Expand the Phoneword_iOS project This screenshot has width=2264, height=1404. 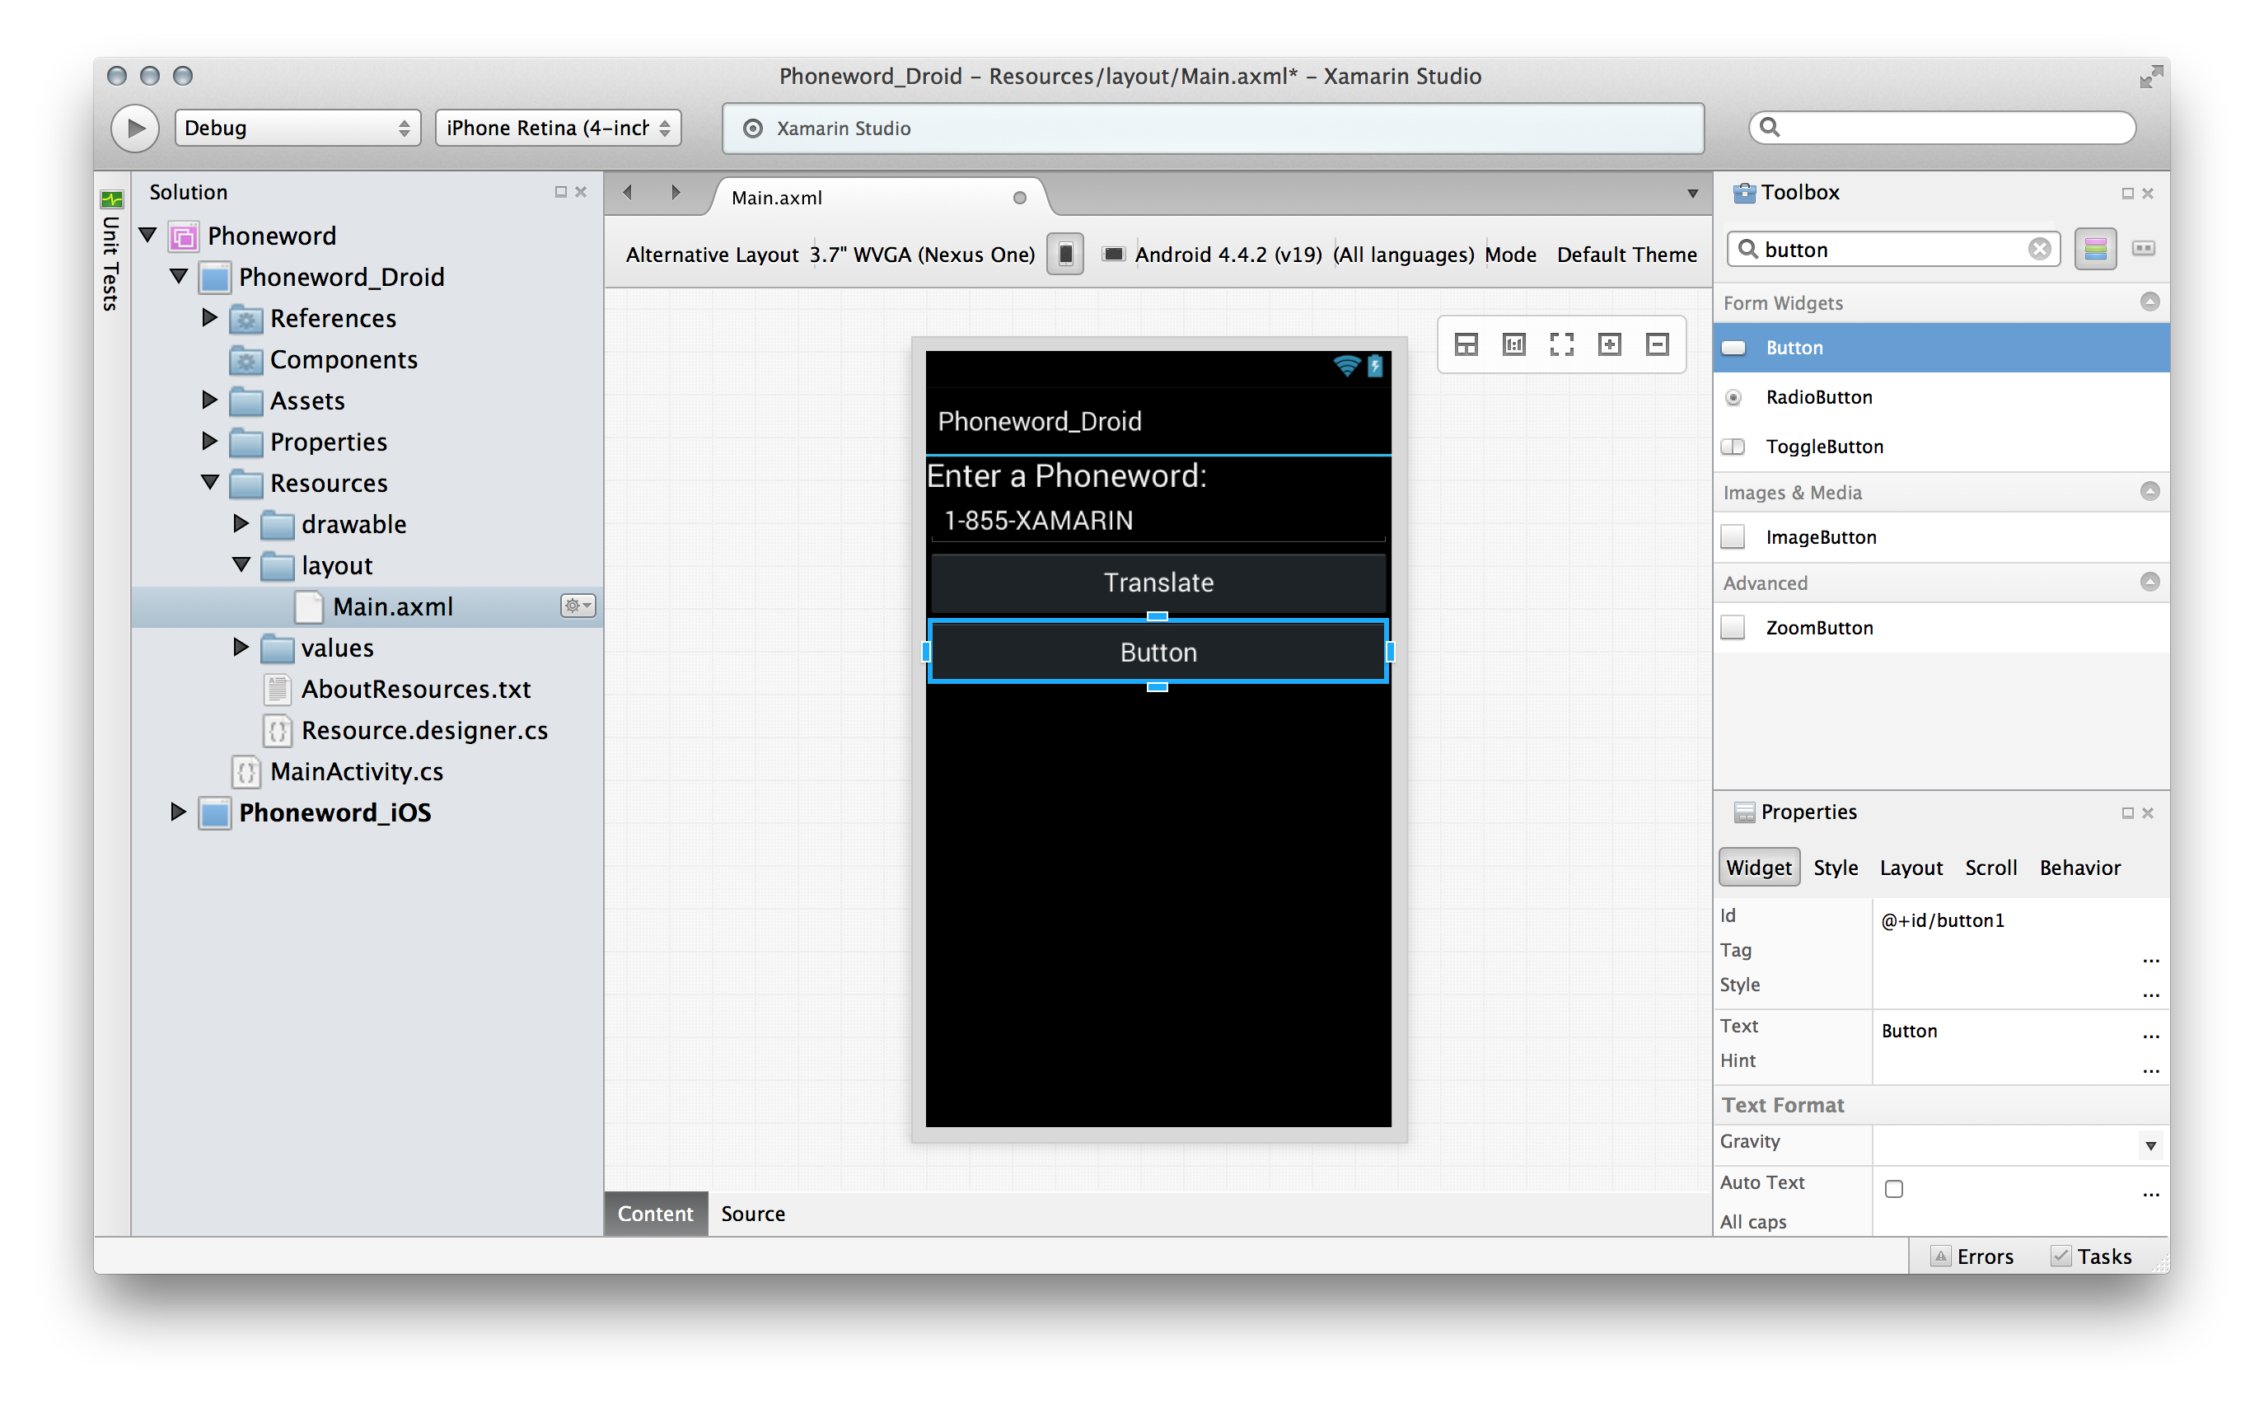click(178, 812)
